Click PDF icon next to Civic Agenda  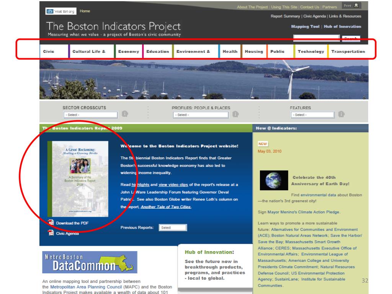51,233
